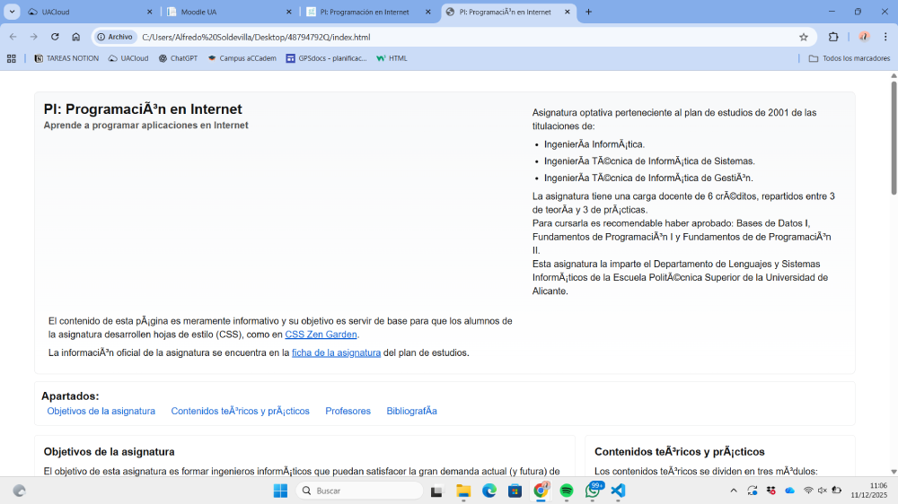Image resolution: width=898 pixels, height=504 pixels.
Task: Follow the 'ficha de la asignatura' link
Action: (336, 352)
